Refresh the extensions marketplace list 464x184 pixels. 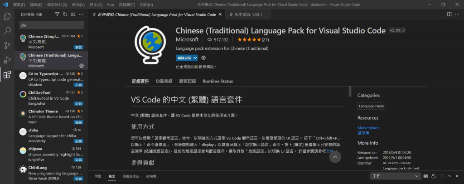65,14
